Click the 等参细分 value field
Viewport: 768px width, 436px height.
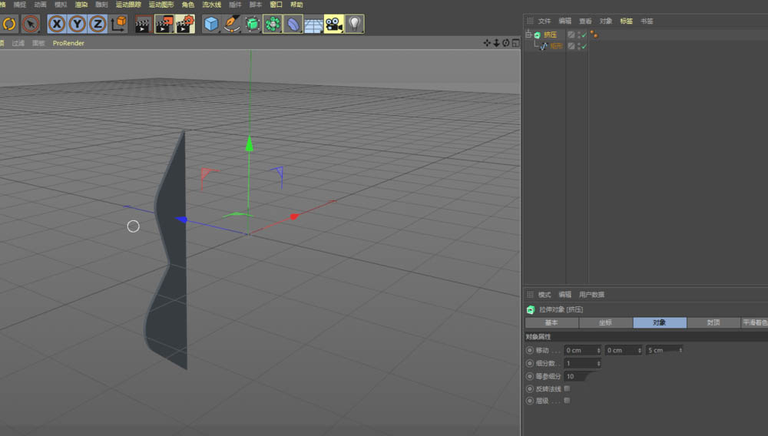coord(574,376)
